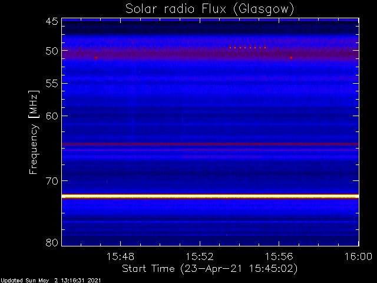Click the red square marker after 15:56

click(x=291, y=58)
